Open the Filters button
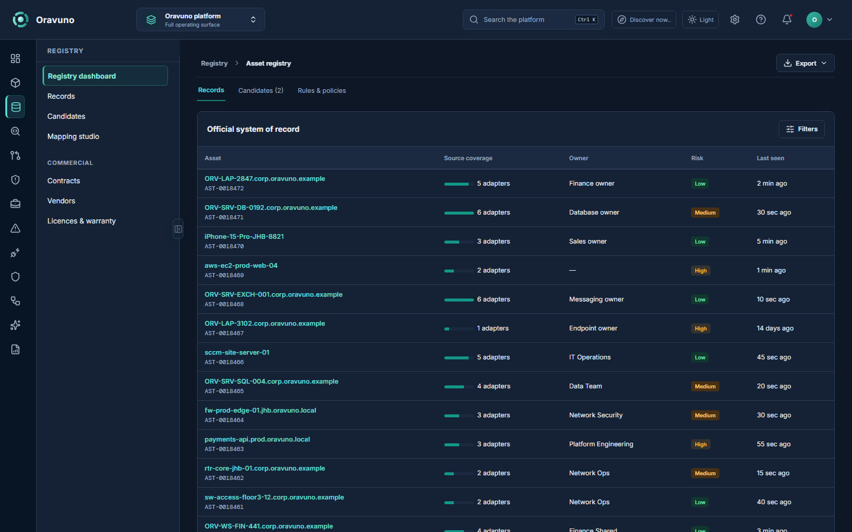Viewport: 852px width, 532px height. (802, 129)
